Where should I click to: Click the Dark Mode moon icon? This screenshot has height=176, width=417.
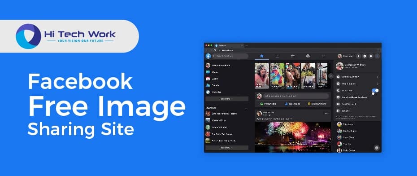tap(338, 91)
